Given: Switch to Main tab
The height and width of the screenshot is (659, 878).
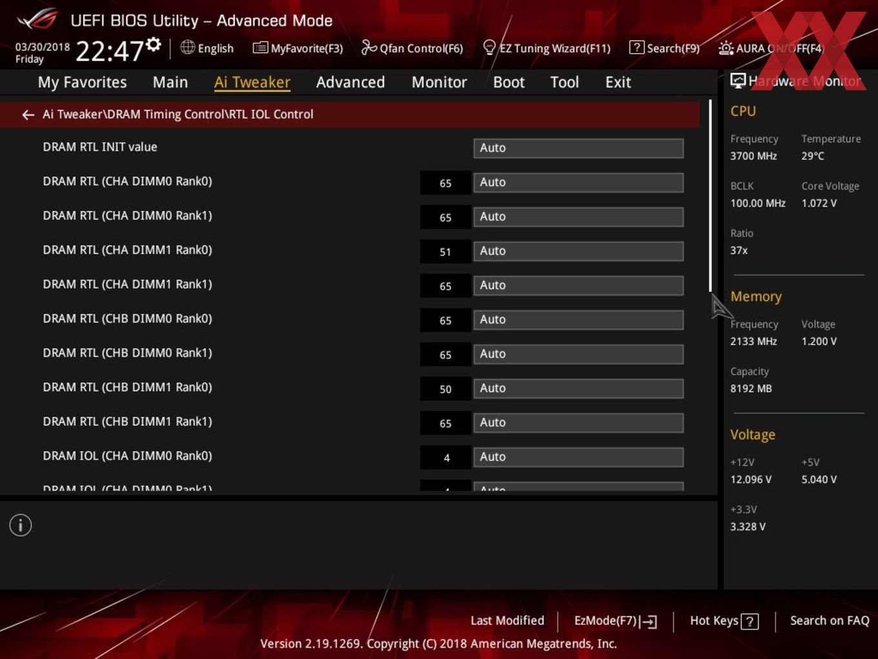Looking at the screenshot, I should [x=170, y=82].
